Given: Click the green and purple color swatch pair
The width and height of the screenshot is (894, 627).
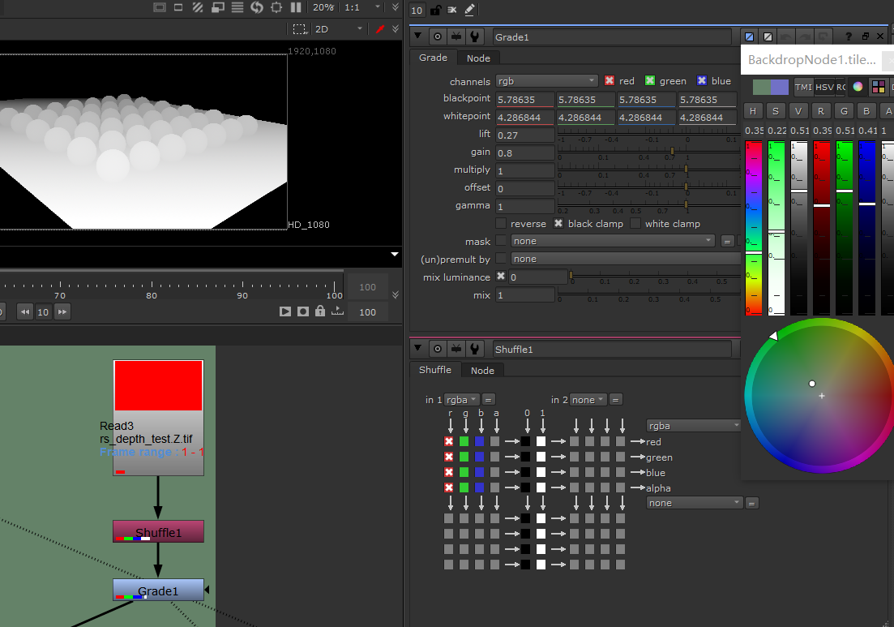Looking at the screenshot, I should click(771, 87).
